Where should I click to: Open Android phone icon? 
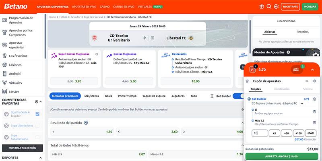pos(4,74)
